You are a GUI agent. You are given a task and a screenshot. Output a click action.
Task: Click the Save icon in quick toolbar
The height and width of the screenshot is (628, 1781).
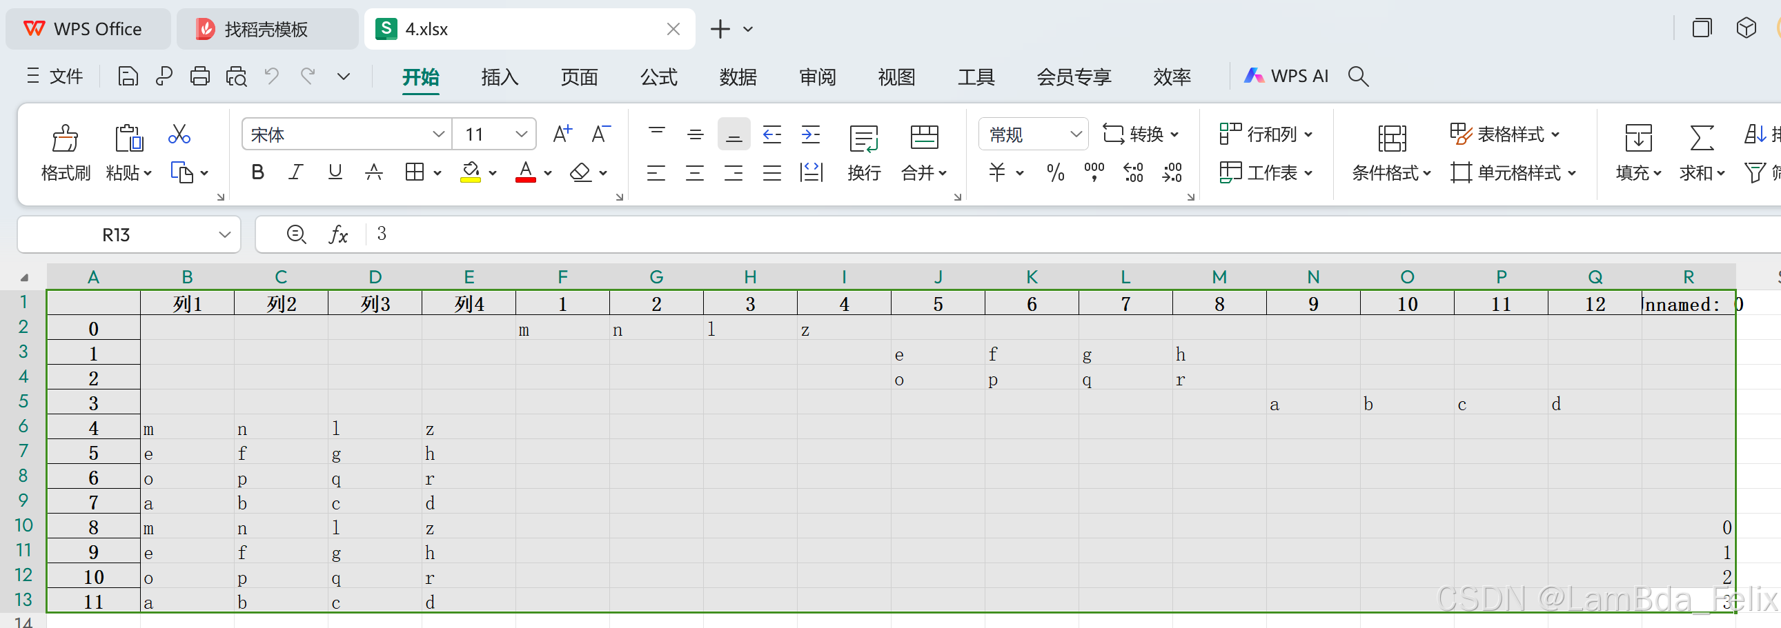(x=128, y=76)
